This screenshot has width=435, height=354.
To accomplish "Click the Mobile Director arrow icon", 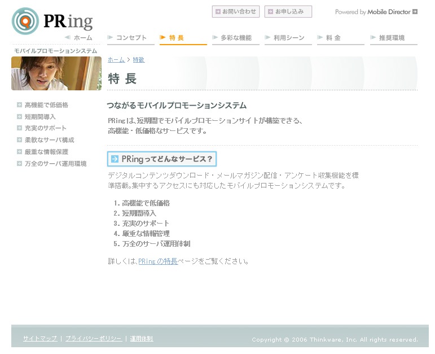I will pos(415,11).
